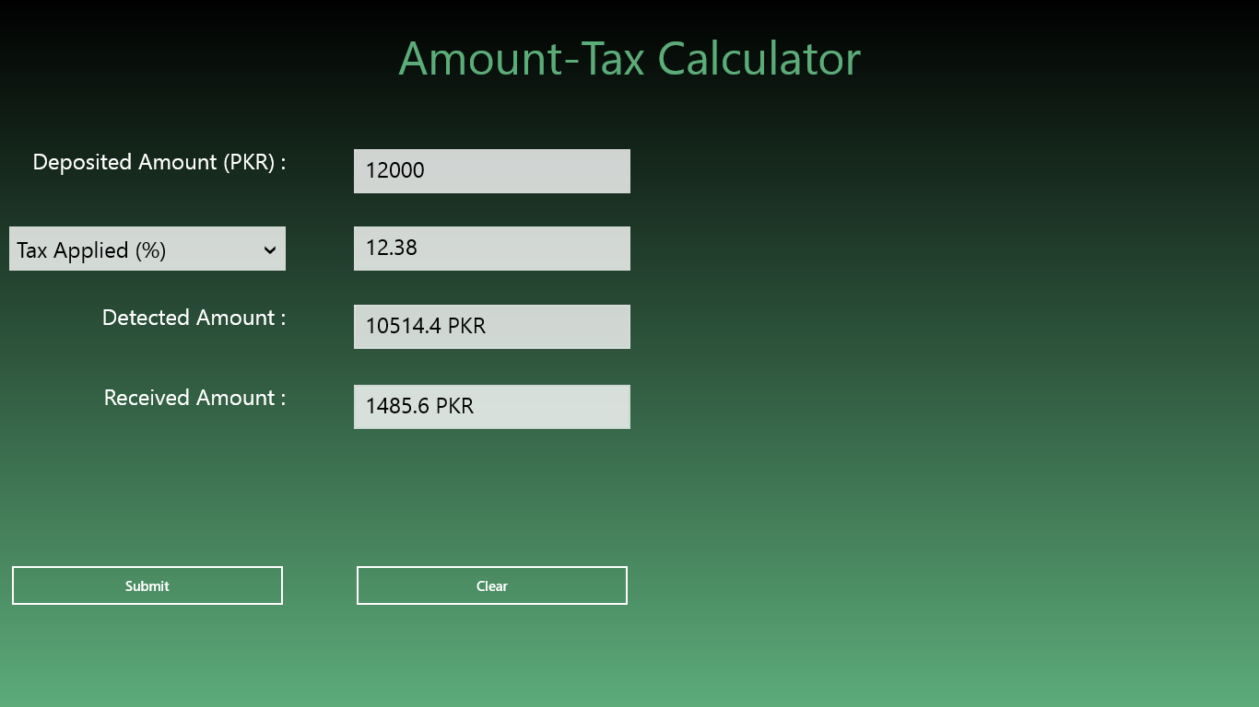Click the Submit button
This screenshot has height=707, width=1259.
tap(147, 585)
